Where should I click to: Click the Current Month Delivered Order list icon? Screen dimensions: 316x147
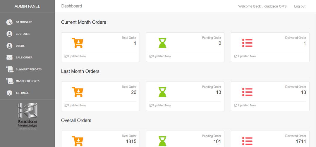click(x=247, y=43)
